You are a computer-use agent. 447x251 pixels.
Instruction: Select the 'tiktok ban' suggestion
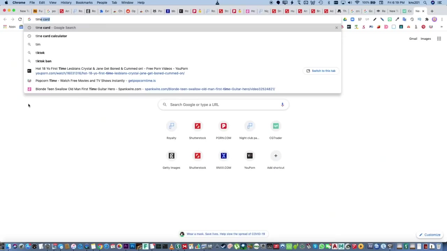pyautogui.click(x=182, y=61)
